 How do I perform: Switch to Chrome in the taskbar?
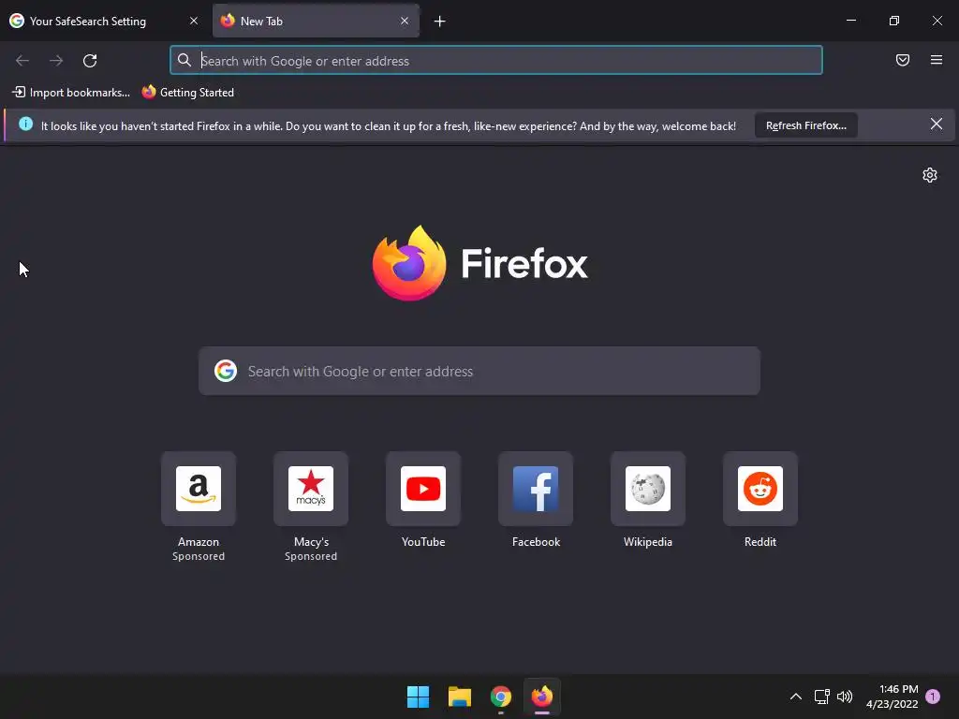[x=501, y=697]
